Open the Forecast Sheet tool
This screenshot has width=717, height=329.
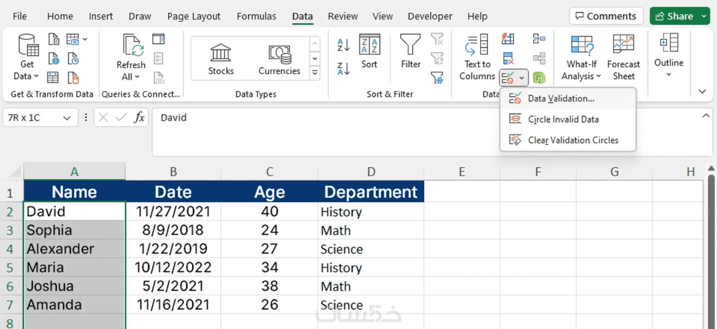(624, 57)
